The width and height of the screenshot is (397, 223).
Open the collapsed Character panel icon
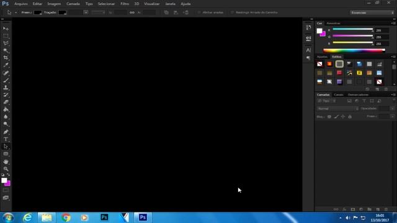[308, 50]
